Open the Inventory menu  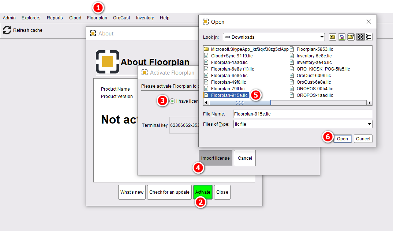click(145, 18)
